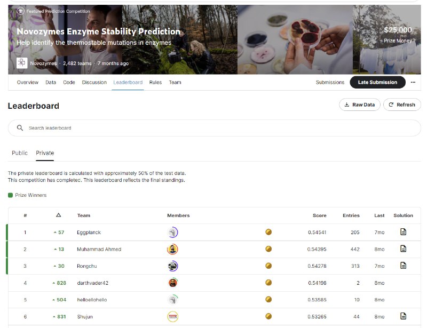The width and height of the screenshot is (427, 328).
Task: Open the Shujun solution document icon
Action: click(x=404, y=316)
